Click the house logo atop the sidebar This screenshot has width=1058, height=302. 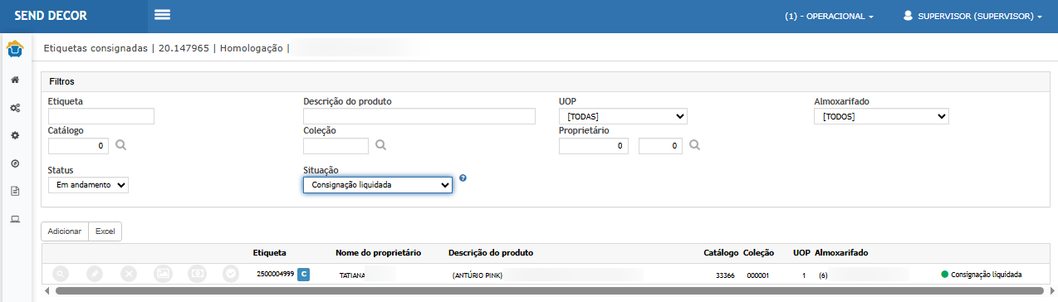point(15,49)
